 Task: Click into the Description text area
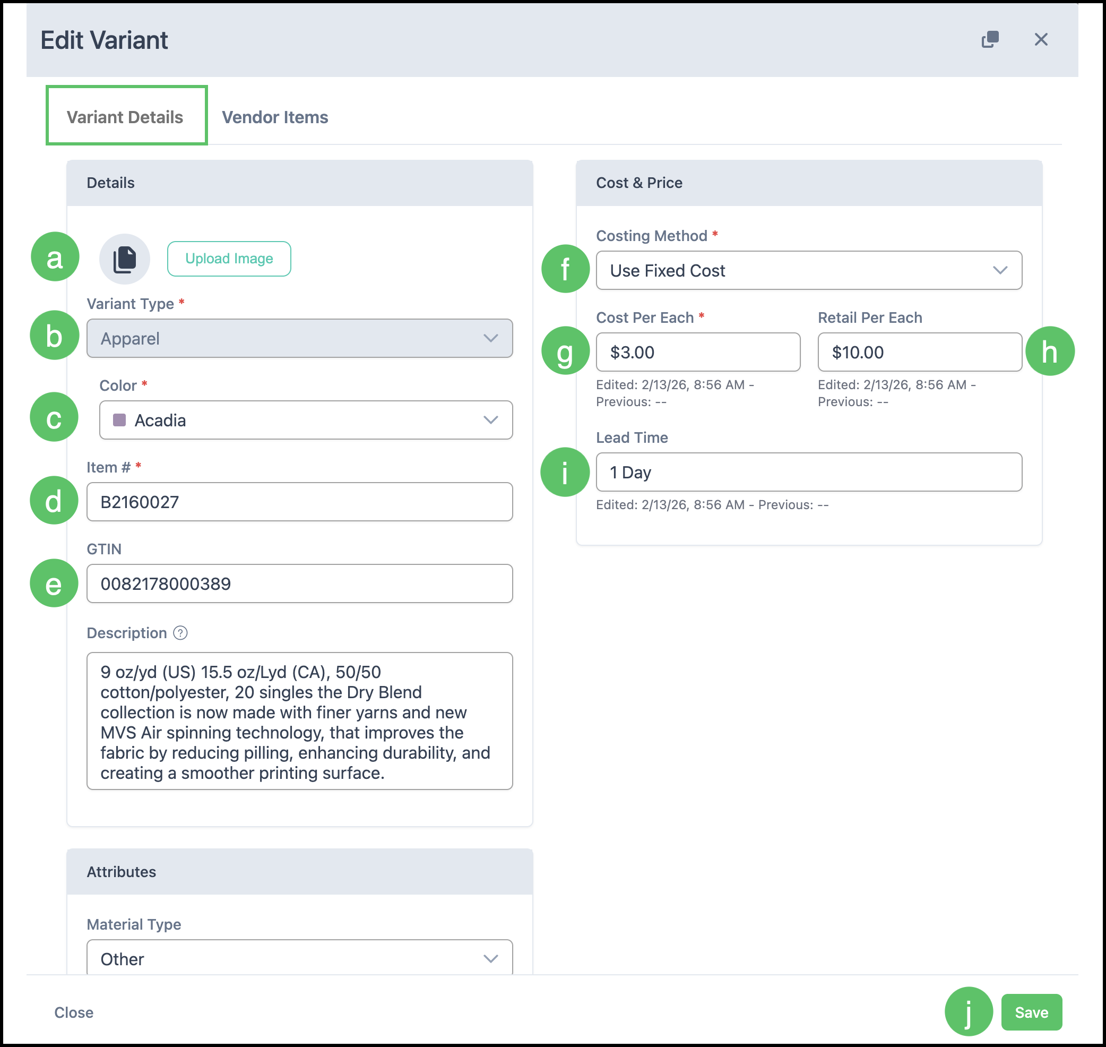pyautogui.click(x=299, y=721)
